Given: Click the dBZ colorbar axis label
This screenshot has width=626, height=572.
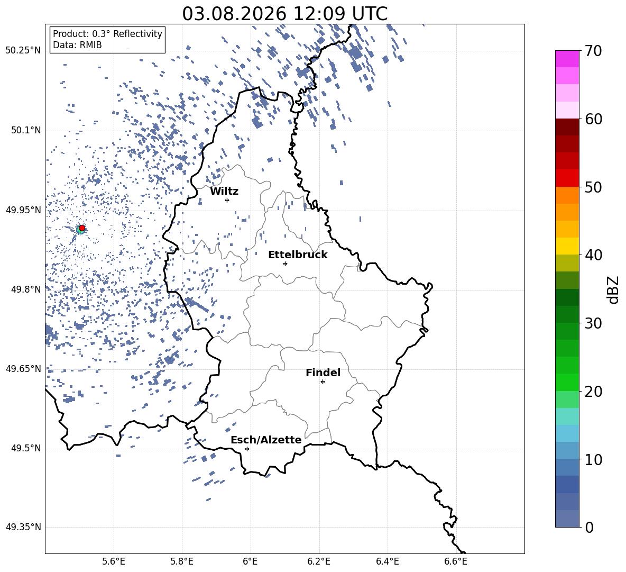Looking at the screenshot, I should 613,289.
